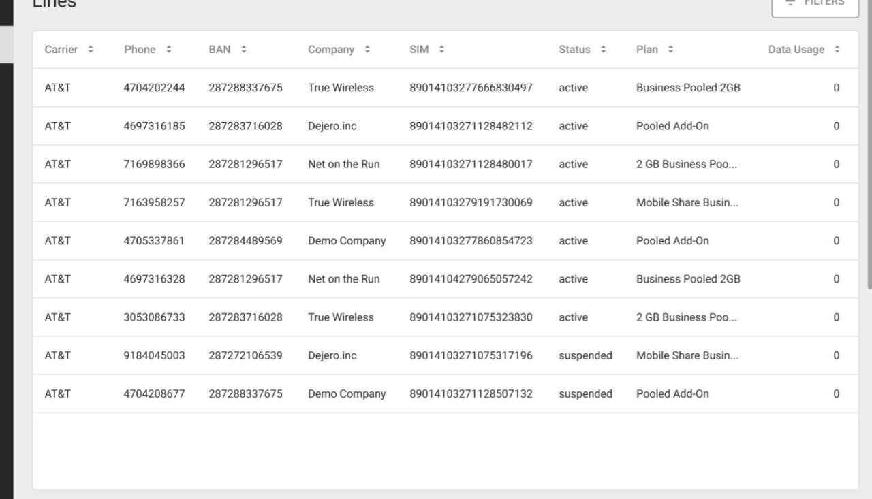Click SIM 89014103271128482112
The height and width of the screenshot is (499, 872).
(471, 126)
